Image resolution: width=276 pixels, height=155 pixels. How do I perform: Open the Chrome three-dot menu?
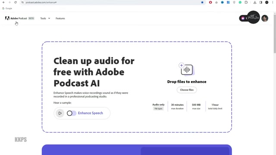(273, 3)
